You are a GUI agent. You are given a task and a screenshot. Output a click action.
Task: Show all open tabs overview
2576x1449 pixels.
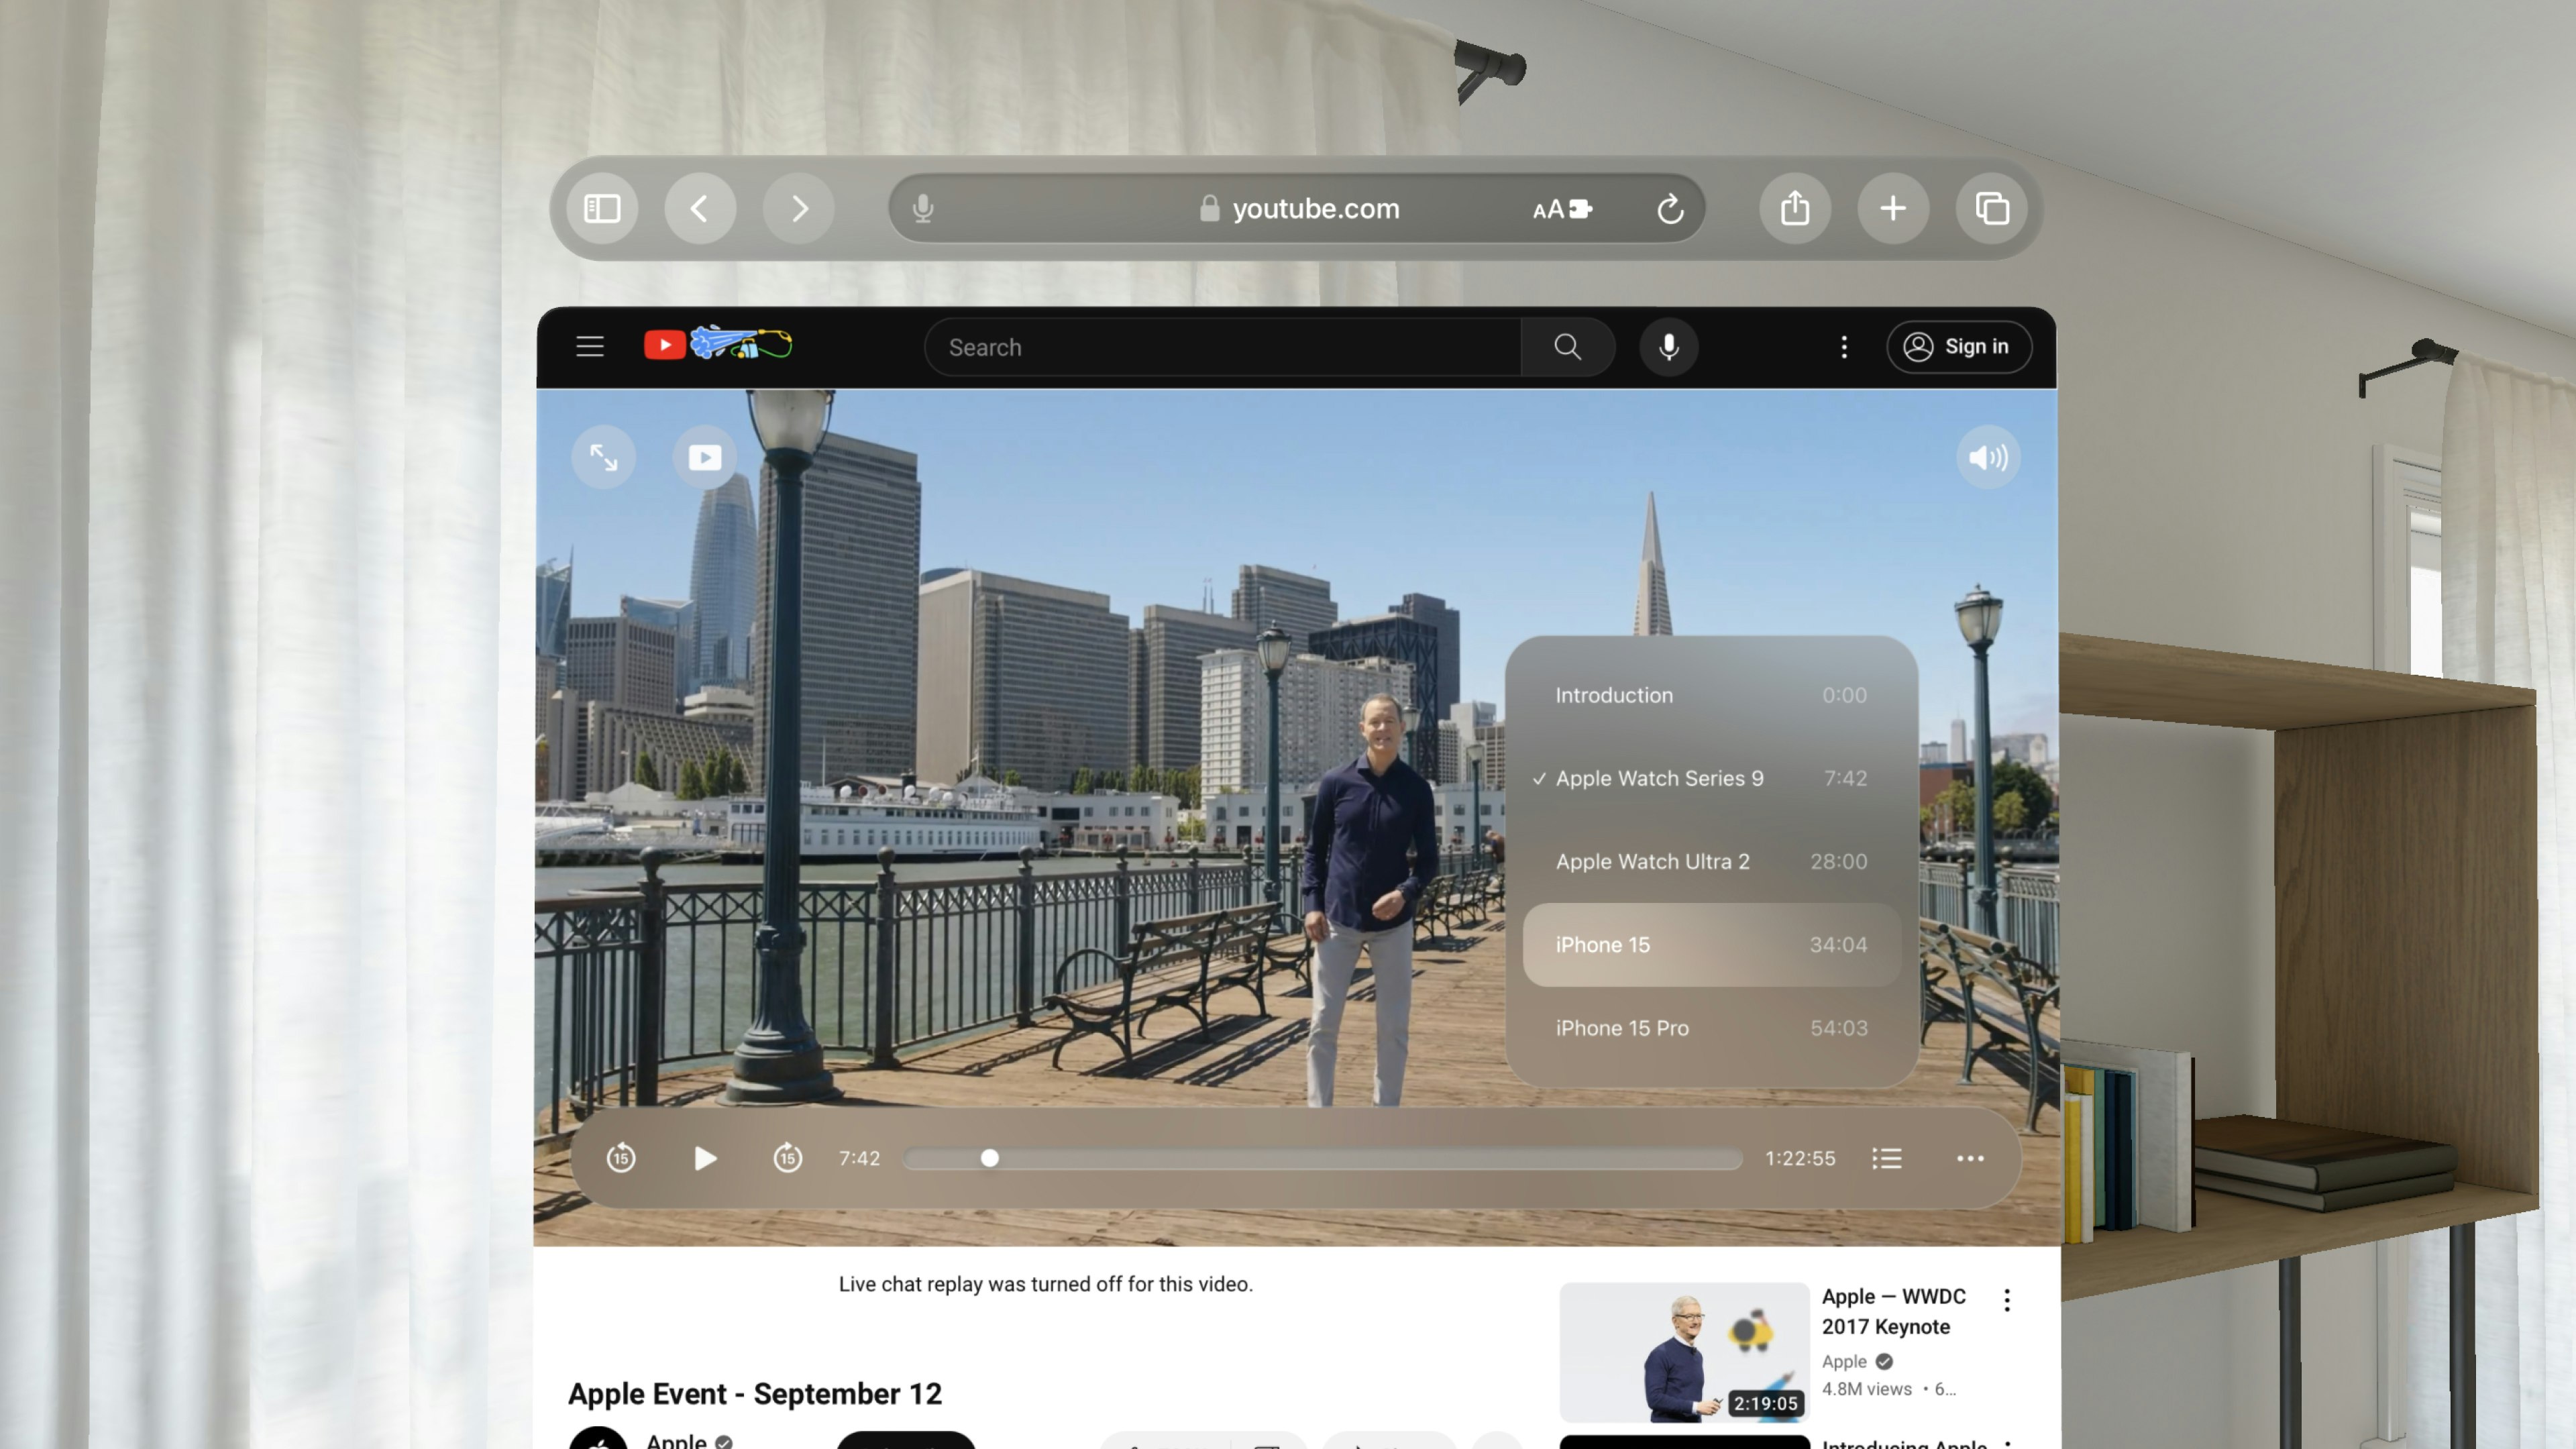tap(1991, 208)
